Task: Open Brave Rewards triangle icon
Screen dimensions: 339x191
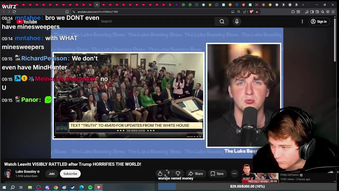Action: [x=257, y=12]
